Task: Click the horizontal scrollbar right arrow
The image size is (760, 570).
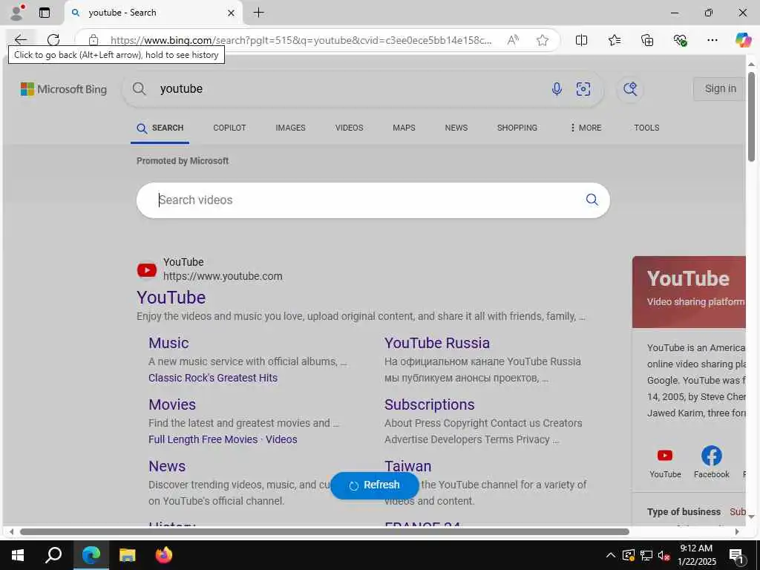Action: pos(737,531)
